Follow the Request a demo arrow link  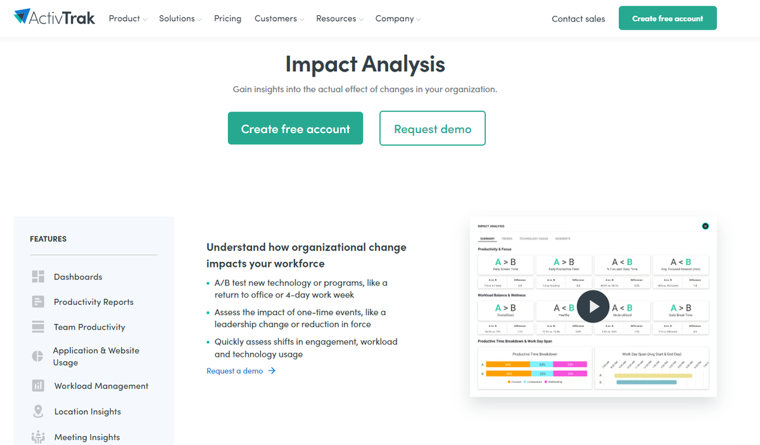click(241, 371)
